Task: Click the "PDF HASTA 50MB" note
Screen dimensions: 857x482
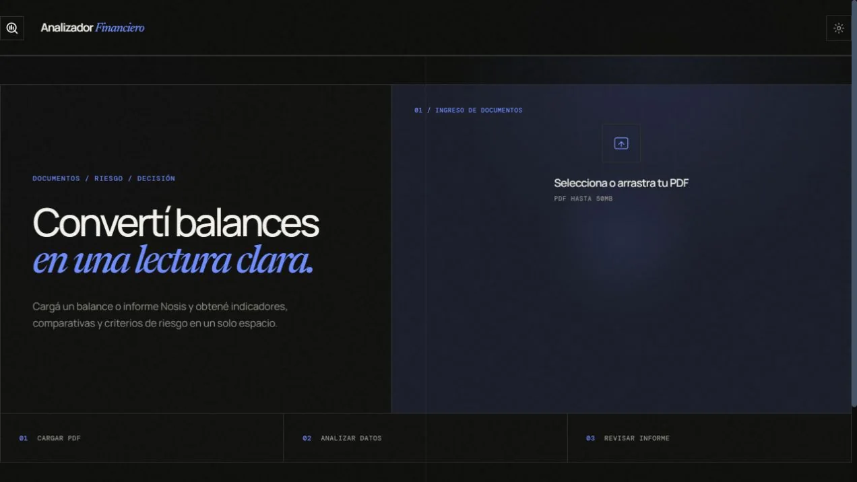Action: coord(583,199)
